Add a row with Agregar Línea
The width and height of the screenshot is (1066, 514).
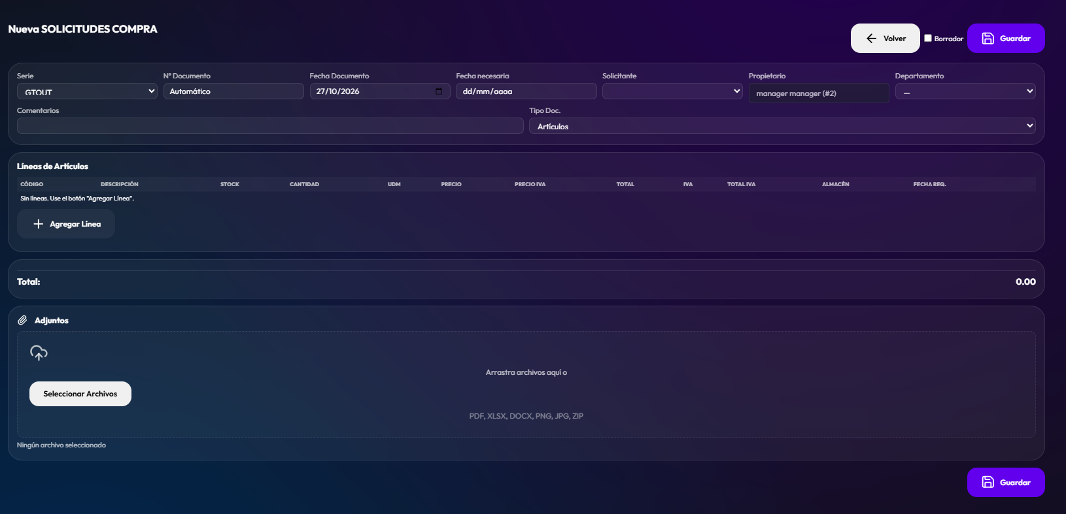(66, 224)
